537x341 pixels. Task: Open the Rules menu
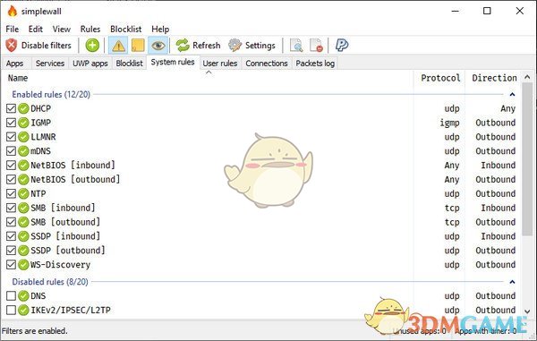pos(90,30)
